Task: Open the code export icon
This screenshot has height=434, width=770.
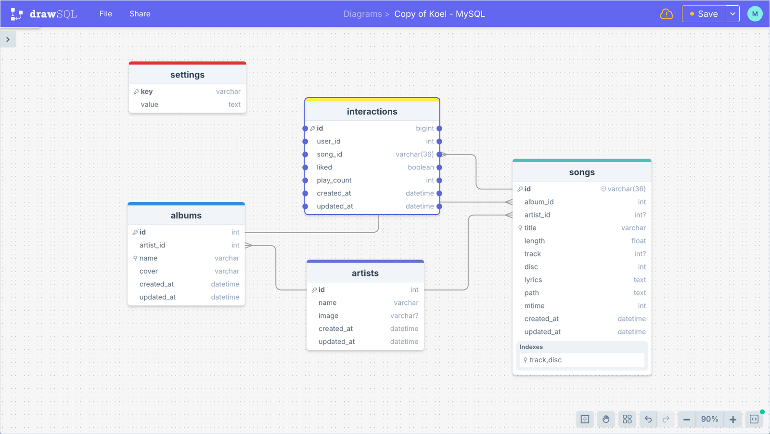Action: coord(754,419)
